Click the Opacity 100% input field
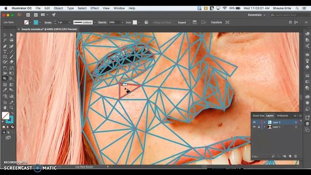Image resolution: width=311 pixels, height=175 pixels. coord(114,22)
